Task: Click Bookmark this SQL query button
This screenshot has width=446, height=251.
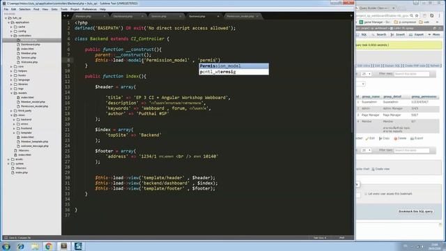Action: [415, 211]
